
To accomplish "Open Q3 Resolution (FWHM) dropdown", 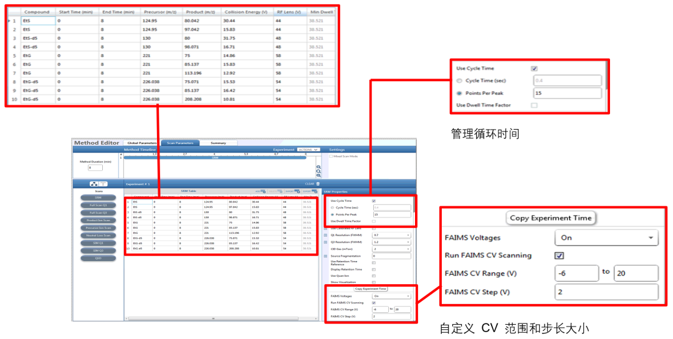I will (x=391, y=242).
